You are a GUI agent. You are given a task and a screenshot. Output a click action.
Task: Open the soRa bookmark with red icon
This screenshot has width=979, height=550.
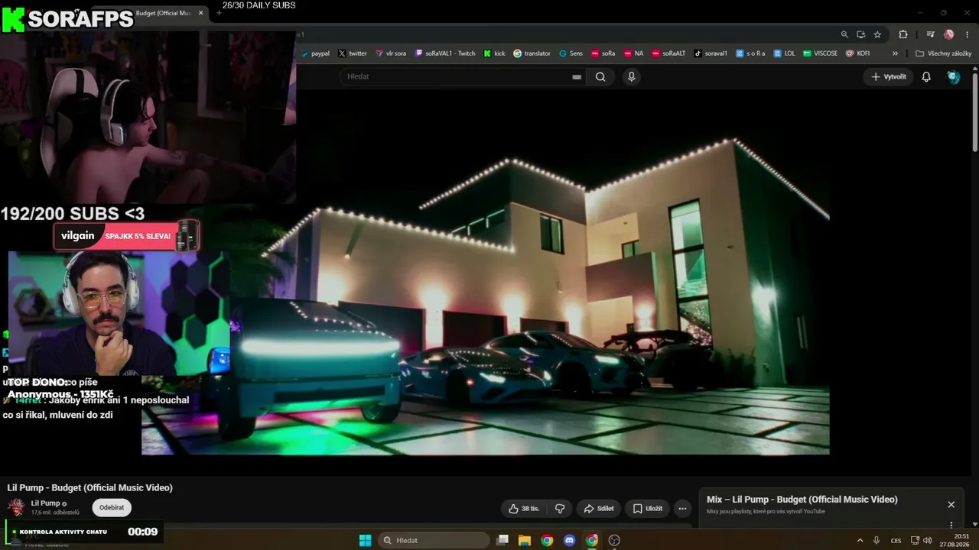pyautogui.click(x=603, y=53)
